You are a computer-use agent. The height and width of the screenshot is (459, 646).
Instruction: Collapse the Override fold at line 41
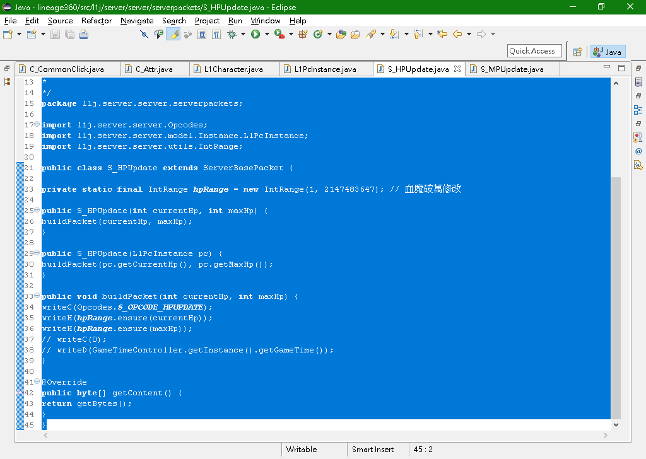point(37,381)
